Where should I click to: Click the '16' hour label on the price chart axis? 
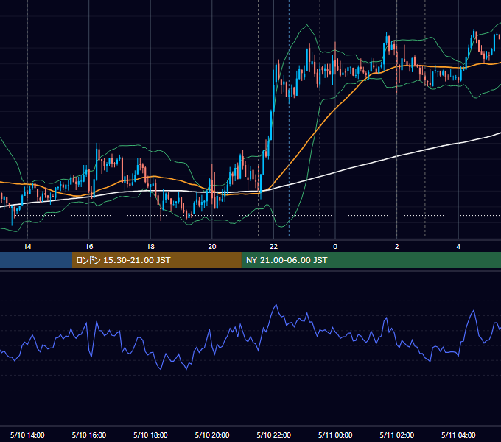point(89,247)
